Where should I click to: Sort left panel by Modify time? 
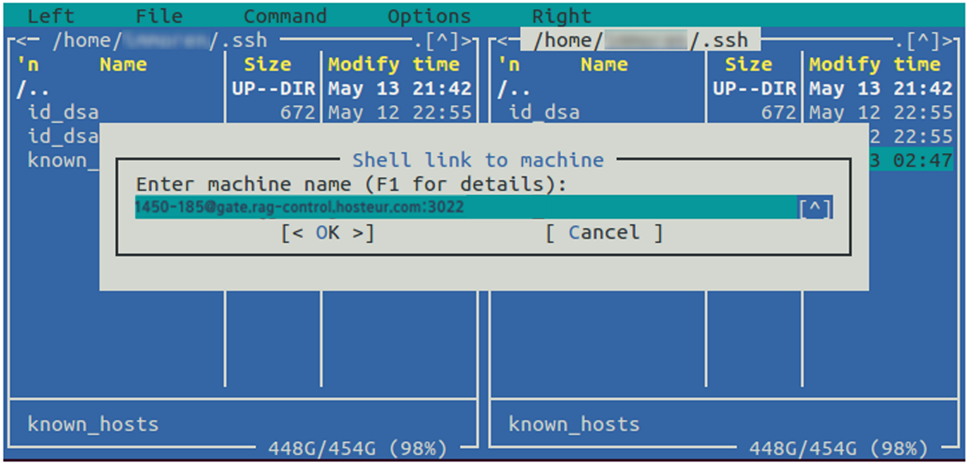pos(394,65)
